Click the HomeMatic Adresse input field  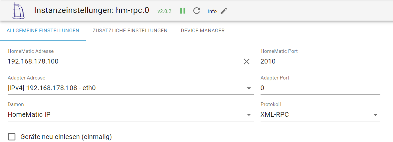pos(123,62)
